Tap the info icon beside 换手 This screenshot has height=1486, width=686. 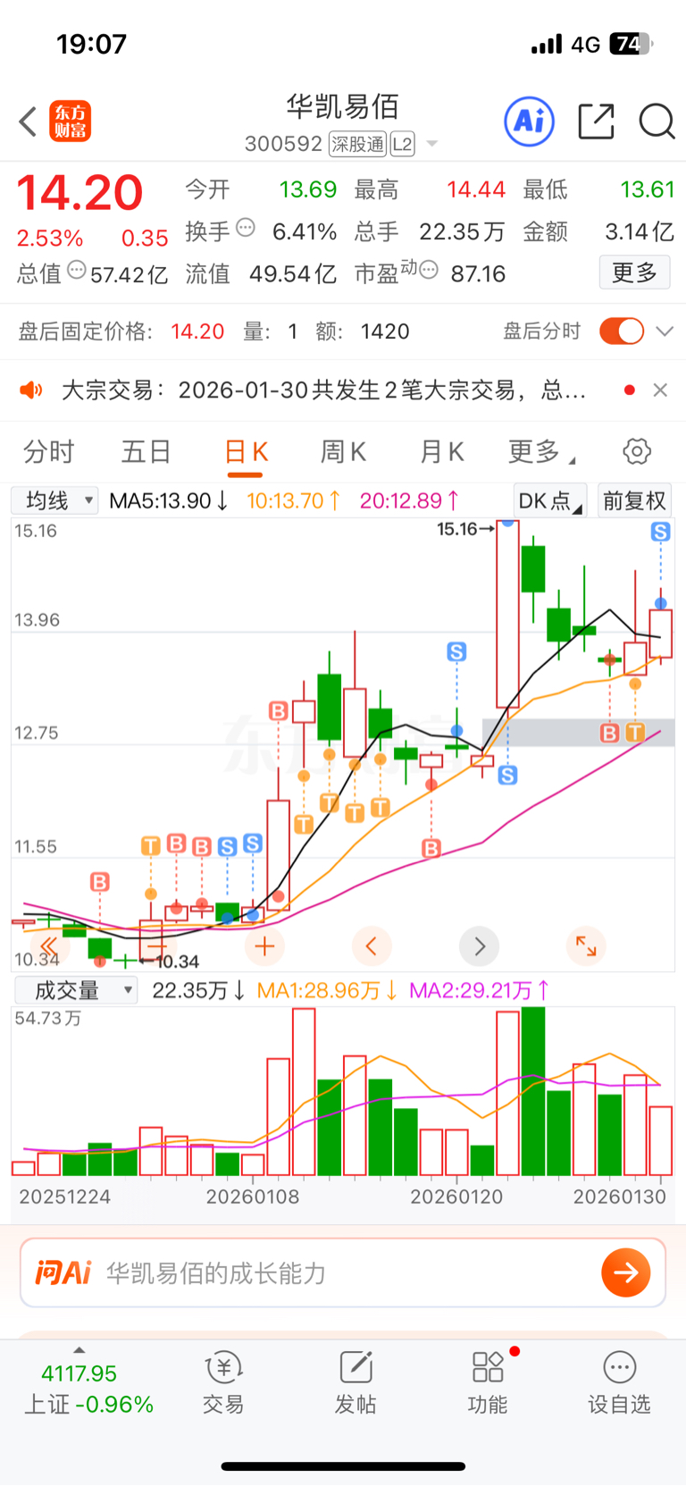tap(246, 228)
